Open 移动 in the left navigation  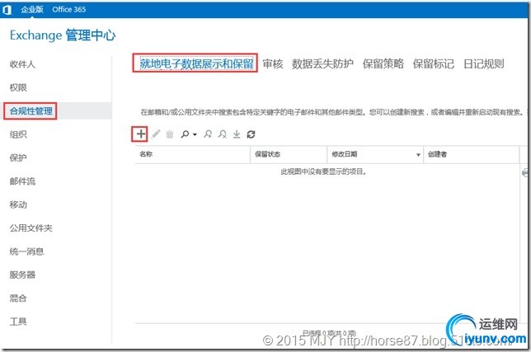tap(18, 204)
